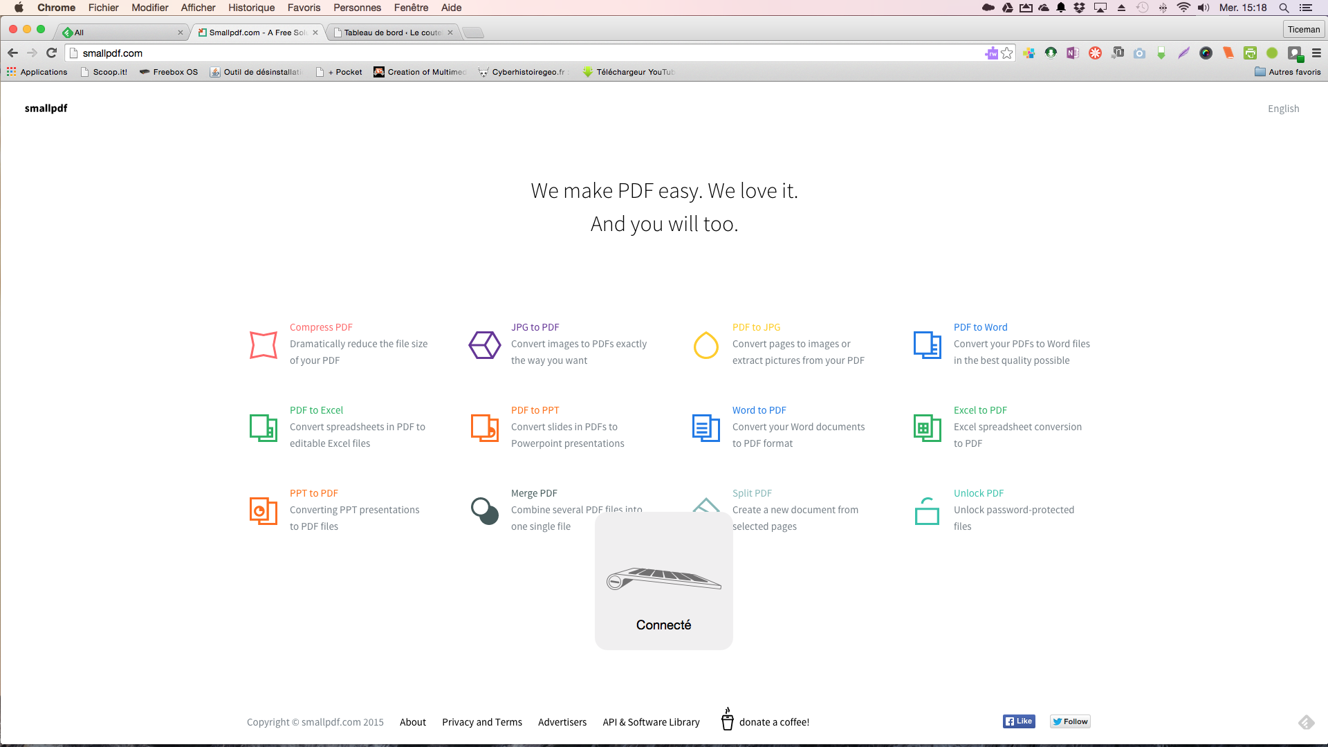The height and width of the screenshot is (747, 1328).
Task: Click the PPT to PDF icon
Action: (264, 510)
